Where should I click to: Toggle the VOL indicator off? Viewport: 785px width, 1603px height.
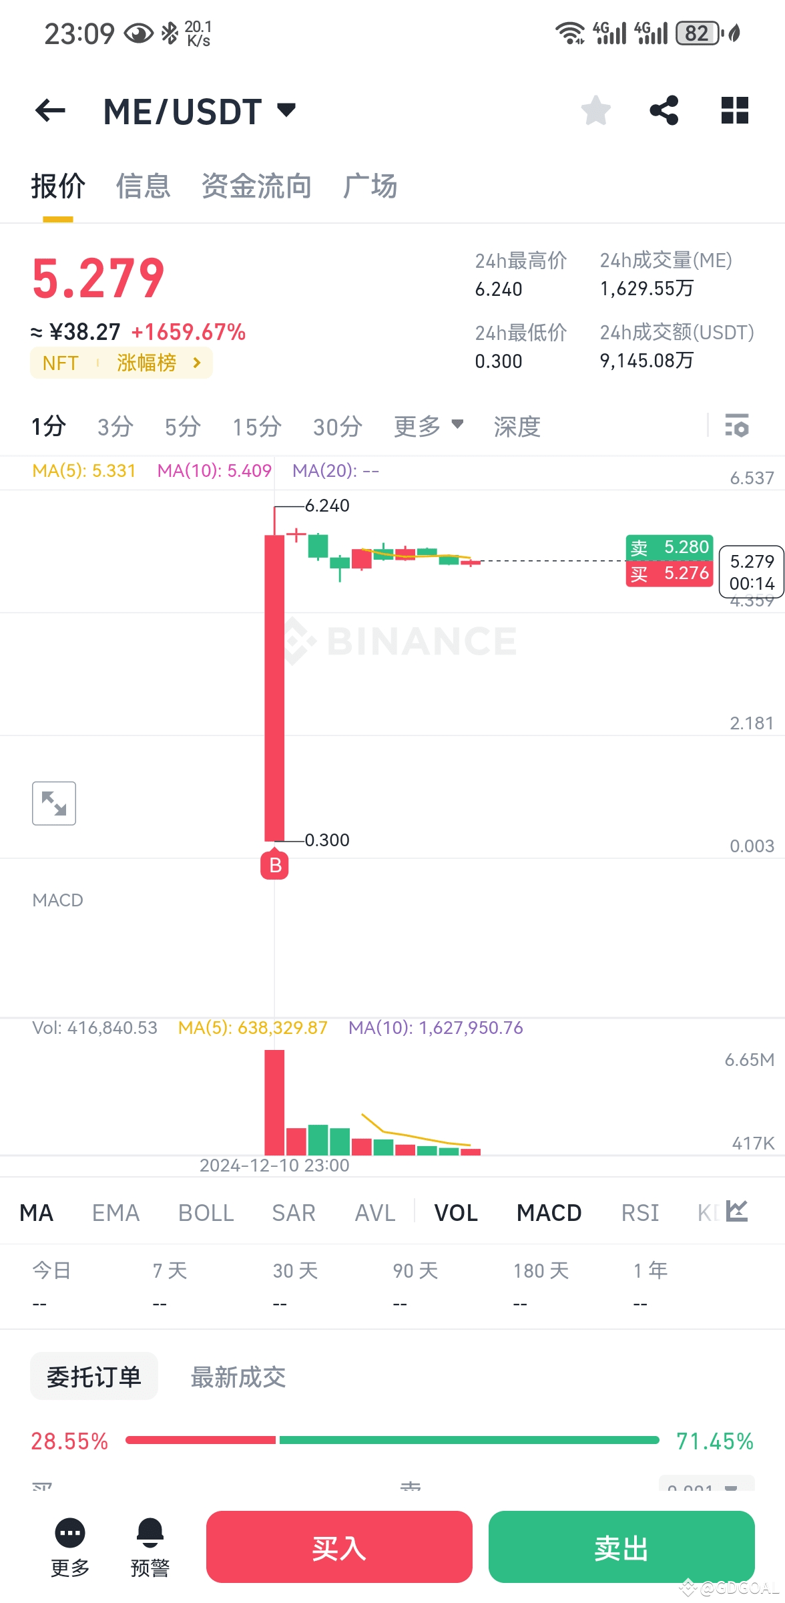(456, 1212)
